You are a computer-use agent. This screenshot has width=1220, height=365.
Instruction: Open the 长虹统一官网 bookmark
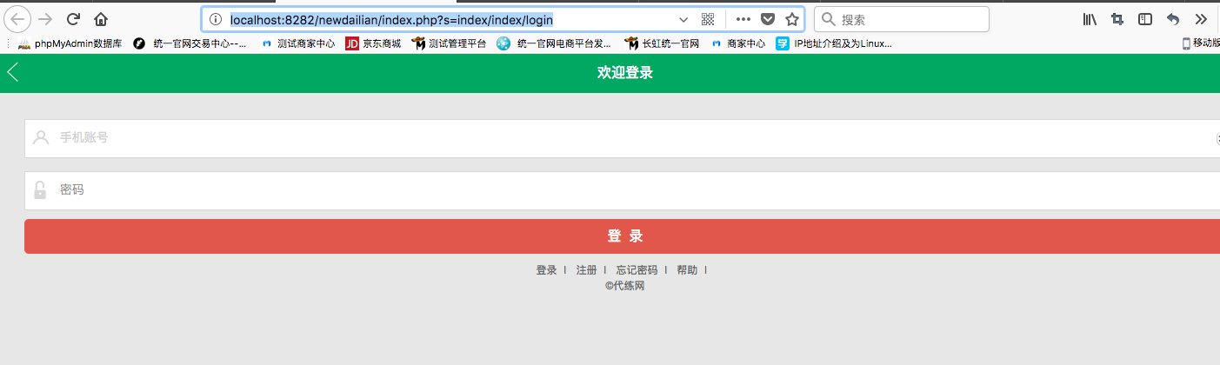click(x=662, y=43)
